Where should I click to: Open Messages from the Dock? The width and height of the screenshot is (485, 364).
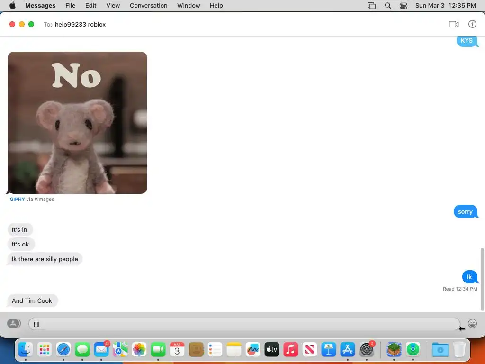(x=82, y=349)
